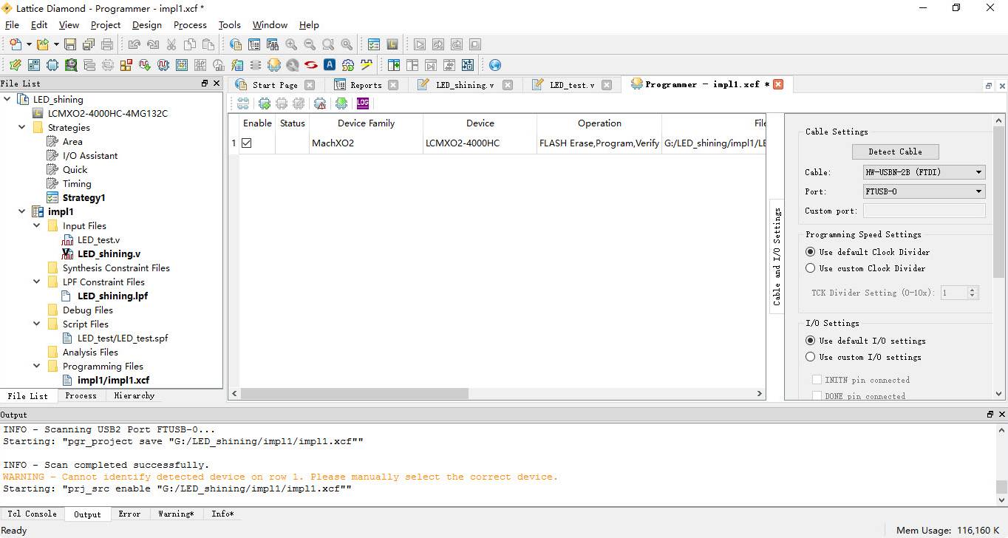Collapse the Programming Files folder

pyautogui.click(x=37, y=366)
